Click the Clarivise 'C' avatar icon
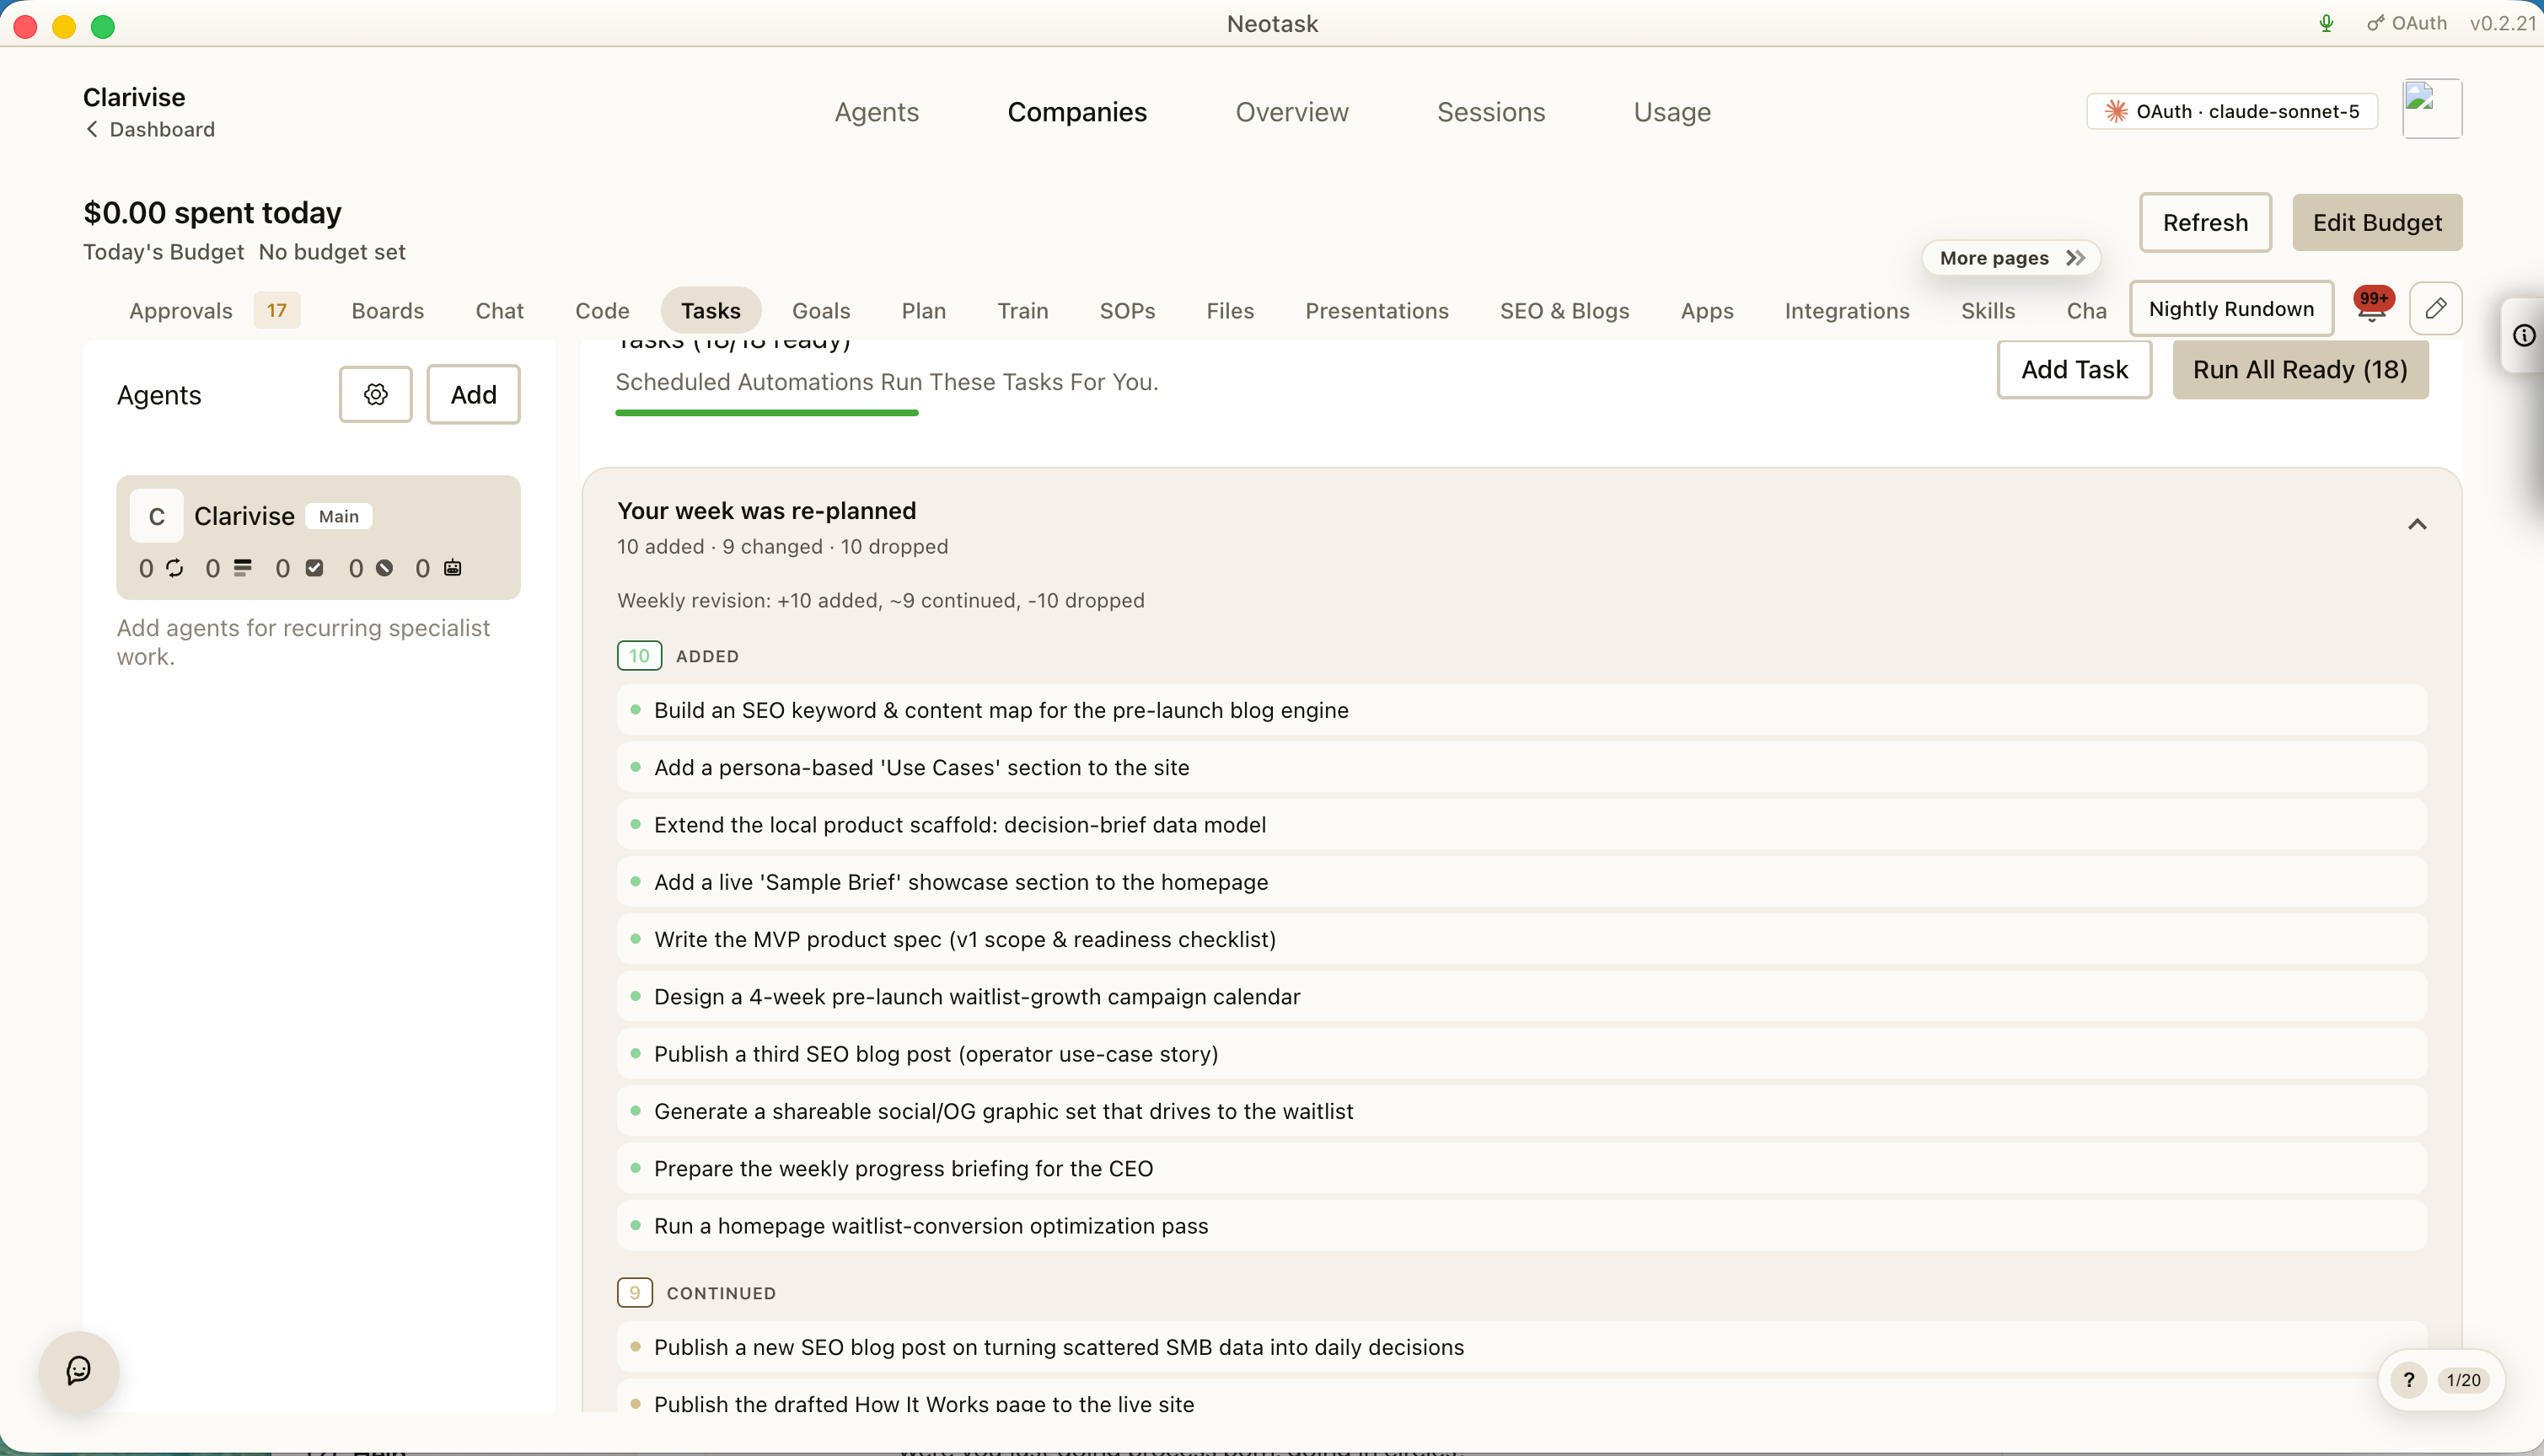This screenshot has width=2544, height=1456. (157, 516)
